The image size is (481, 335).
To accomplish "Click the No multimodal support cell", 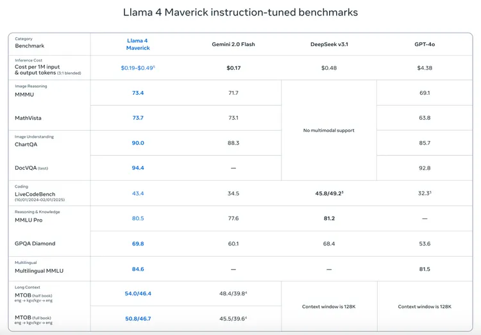I will (x=328, y=130).
